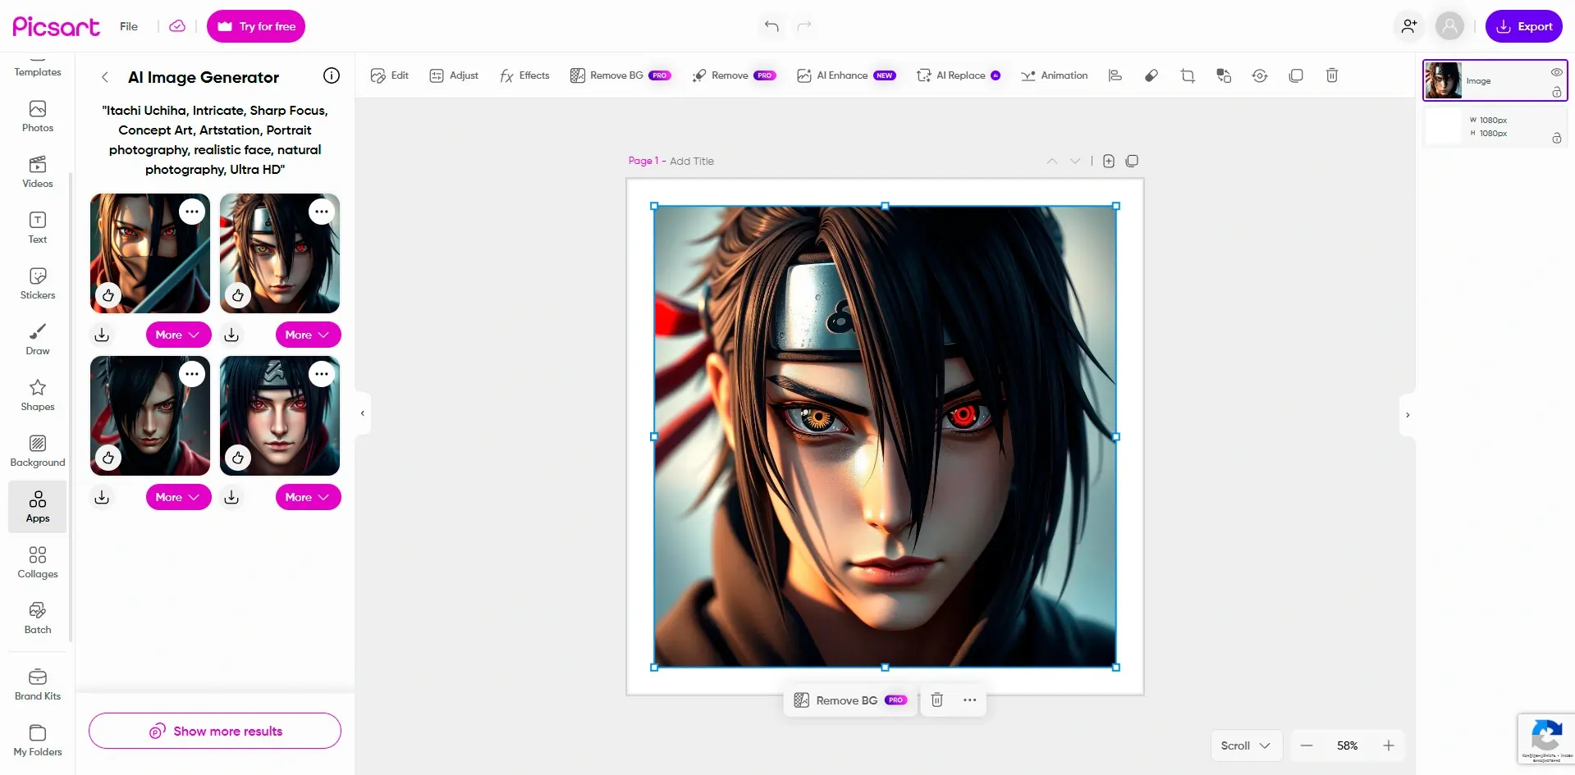Click Show more results

215,731
